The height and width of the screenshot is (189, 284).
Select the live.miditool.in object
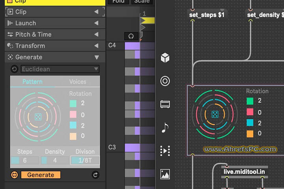point(244,172)
